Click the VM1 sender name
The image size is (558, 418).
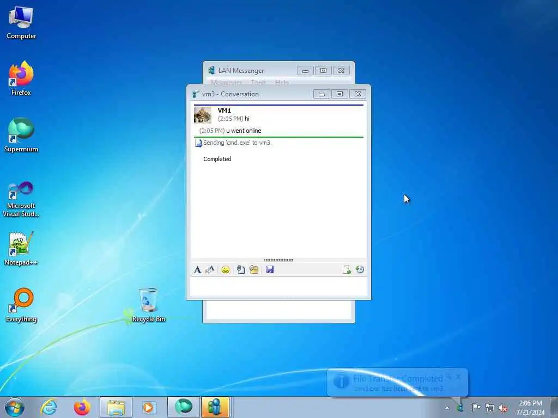pyautogui.click(x=224, y=110)
